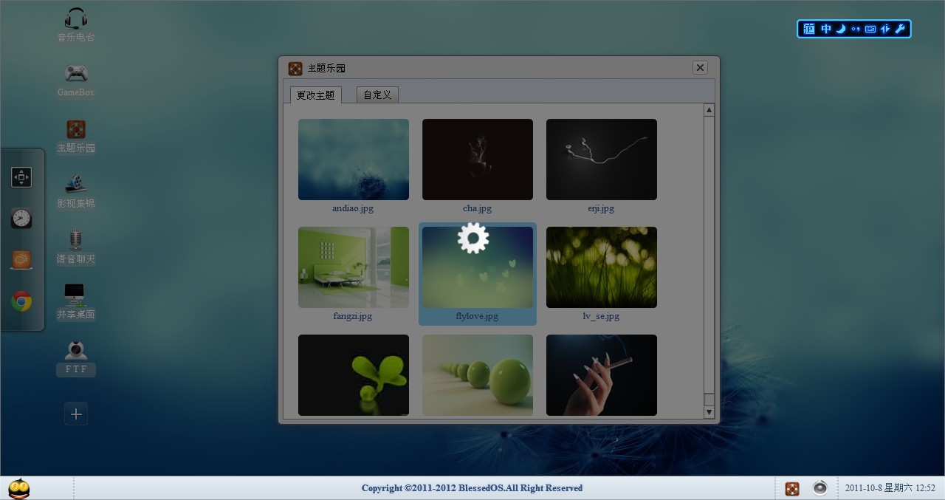
Task: Switch to the 更改主题 change theme tab
Action: pyautogui.click(x=315, y=95)
